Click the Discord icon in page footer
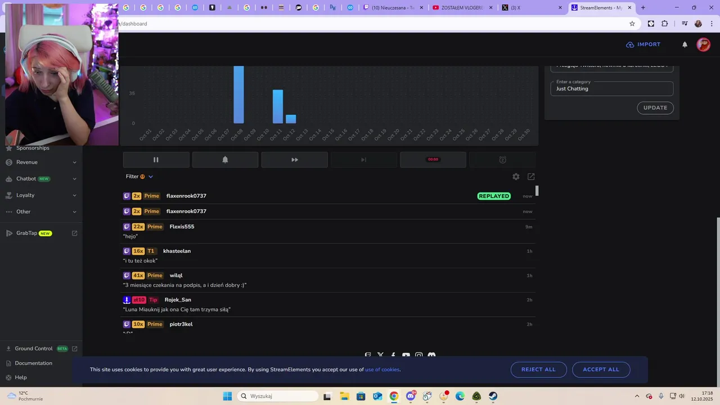The height and width of the screenshot is (405, 720). pos(431,355)
